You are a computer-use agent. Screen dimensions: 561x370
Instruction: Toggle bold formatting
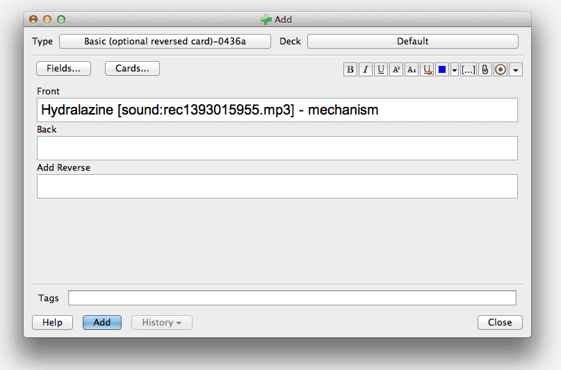point(350,69)
